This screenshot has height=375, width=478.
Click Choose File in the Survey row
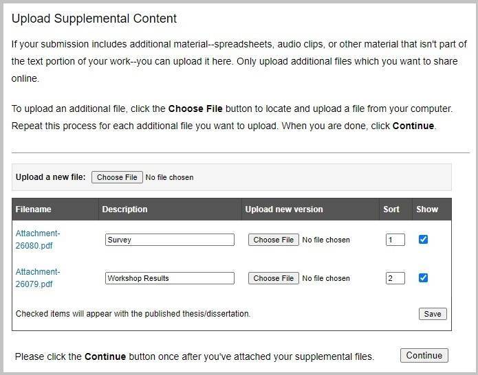point(273,240)
